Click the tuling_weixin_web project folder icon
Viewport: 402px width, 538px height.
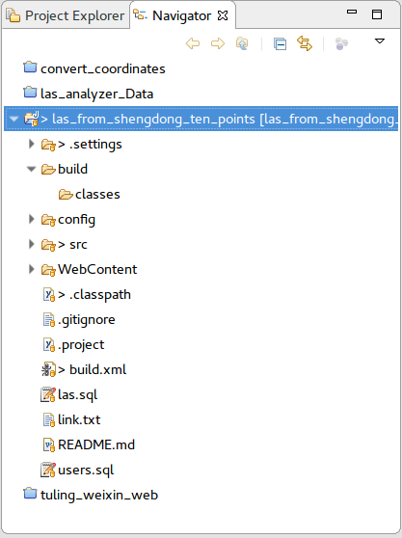[x=30, y=493]
